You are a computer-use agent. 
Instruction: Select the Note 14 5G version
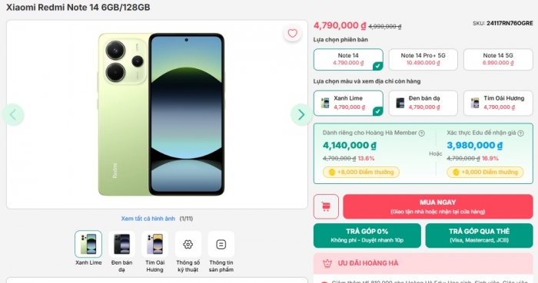[498, 59]
